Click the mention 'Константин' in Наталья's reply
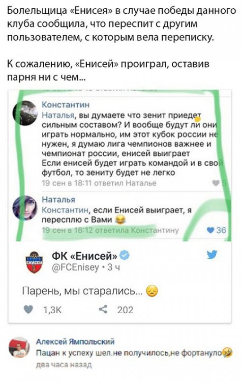The image size is (242, 382). click(65, 210)
